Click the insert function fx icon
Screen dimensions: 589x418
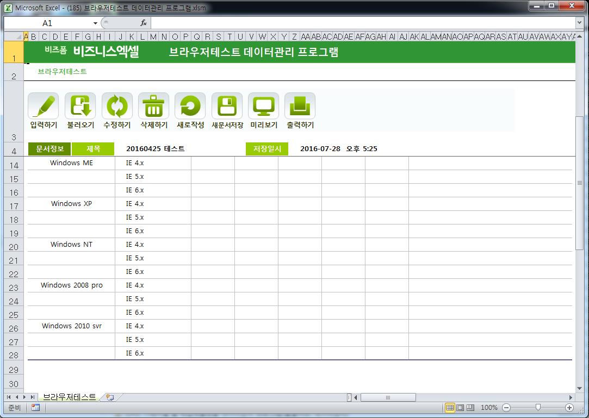pyautogui.click(x=144, y=23)
